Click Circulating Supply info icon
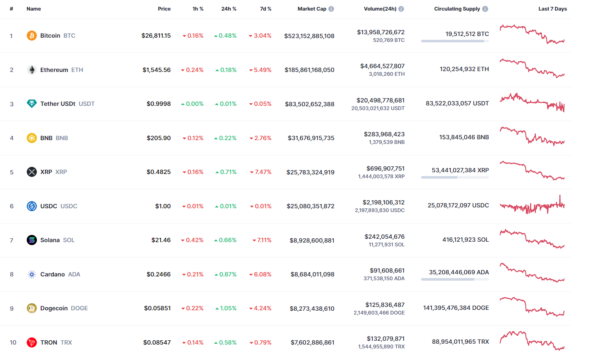 pyautogui.click(x=485, y=9)
